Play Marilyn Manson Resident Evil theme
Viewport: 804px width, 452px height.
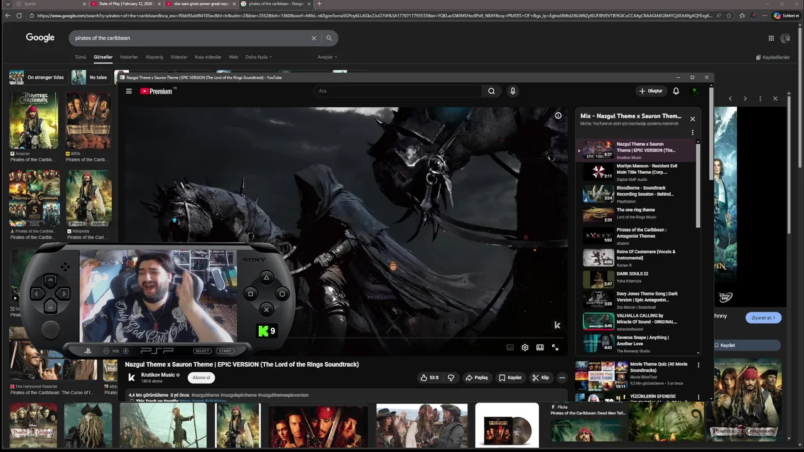click(636, 172)
